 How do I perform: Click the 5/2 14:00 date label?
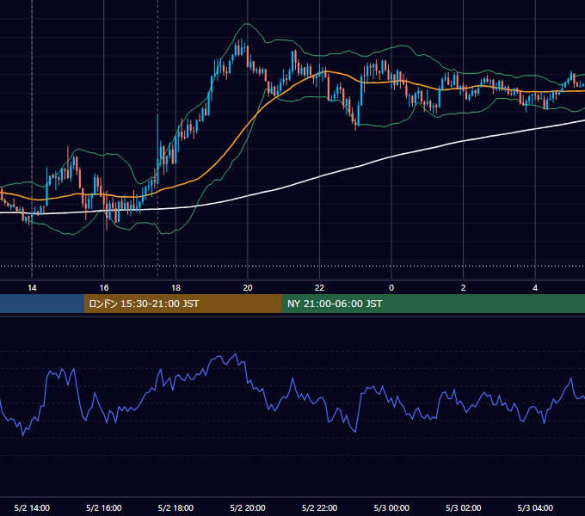32,507
